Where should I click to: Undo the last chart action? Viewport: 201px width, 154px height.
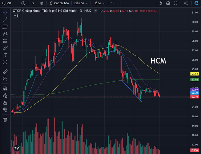(x=113, y=3)
